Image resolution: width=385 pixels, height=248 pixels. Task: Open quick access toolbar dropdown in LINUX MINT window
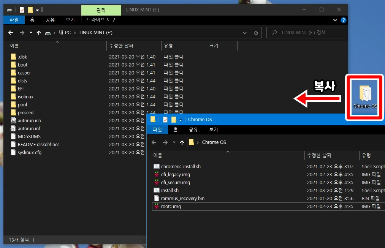pyautogui.click(x=37, y=10)
